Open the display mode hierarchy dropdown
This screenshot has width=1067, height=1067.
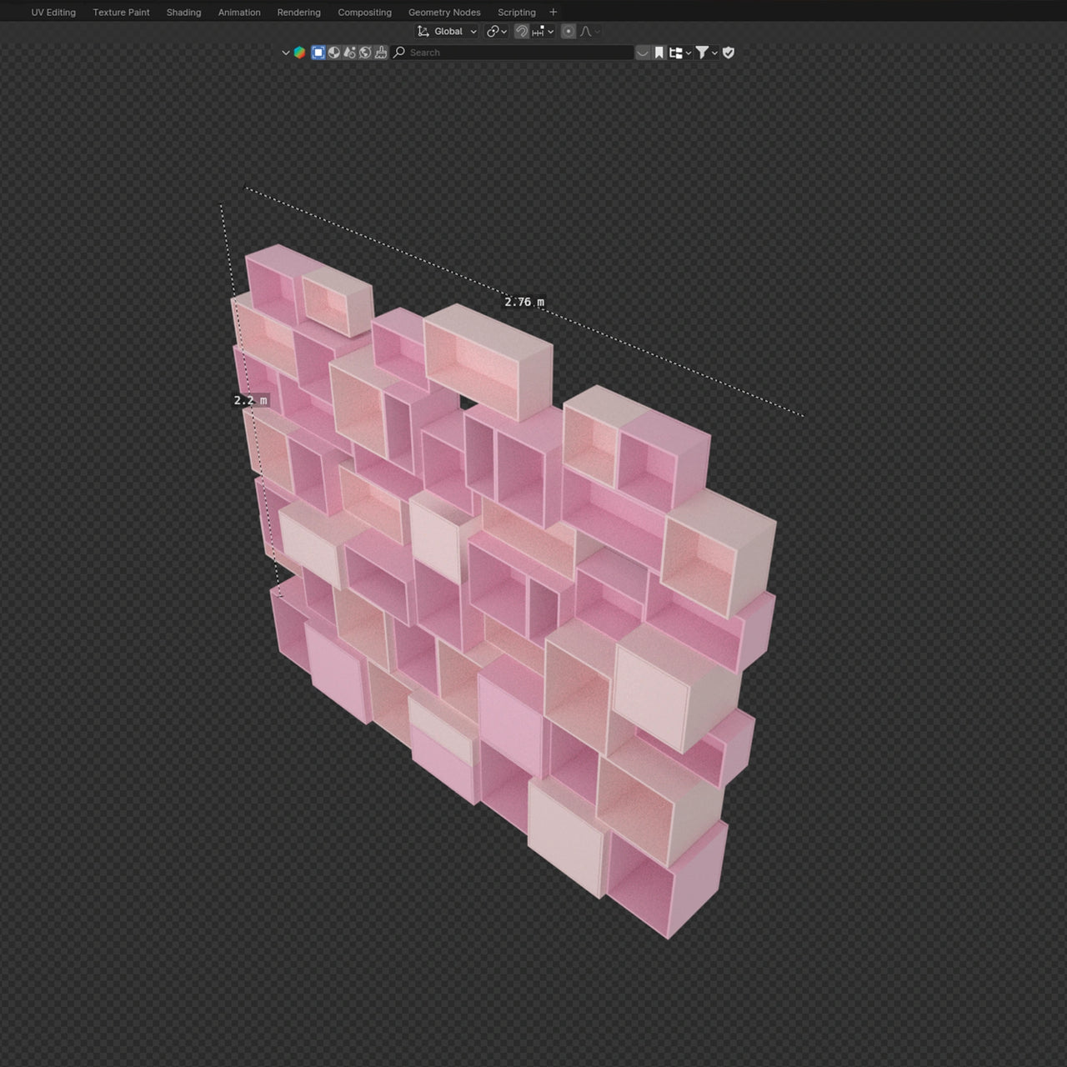pos(679,53)
